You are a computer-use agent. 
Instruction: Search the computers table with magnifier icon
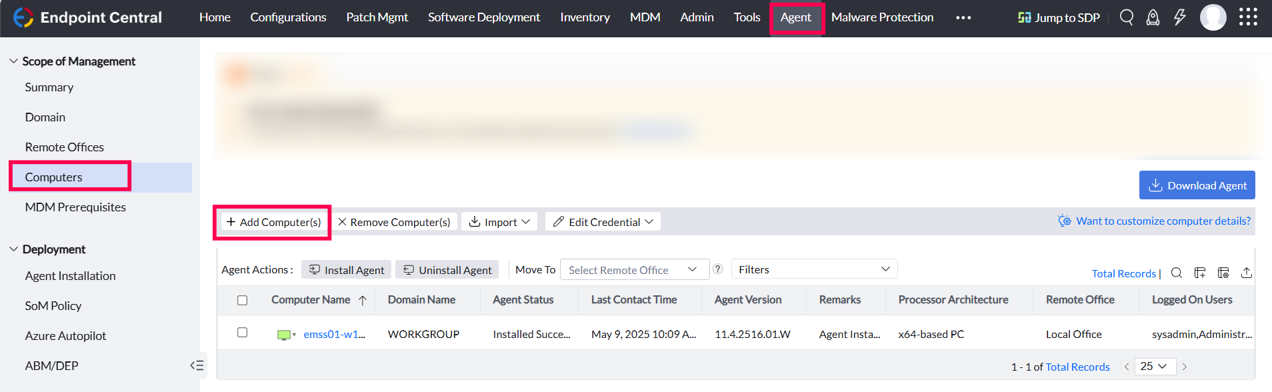pyautogui.click(x=1177, y=273)
